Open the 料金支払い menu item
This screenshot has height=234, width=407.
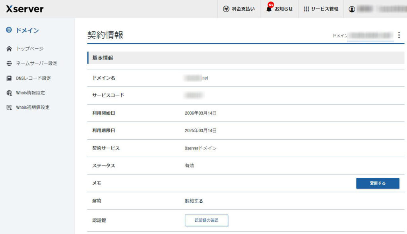pyautogui.click(x=243, y=9)
